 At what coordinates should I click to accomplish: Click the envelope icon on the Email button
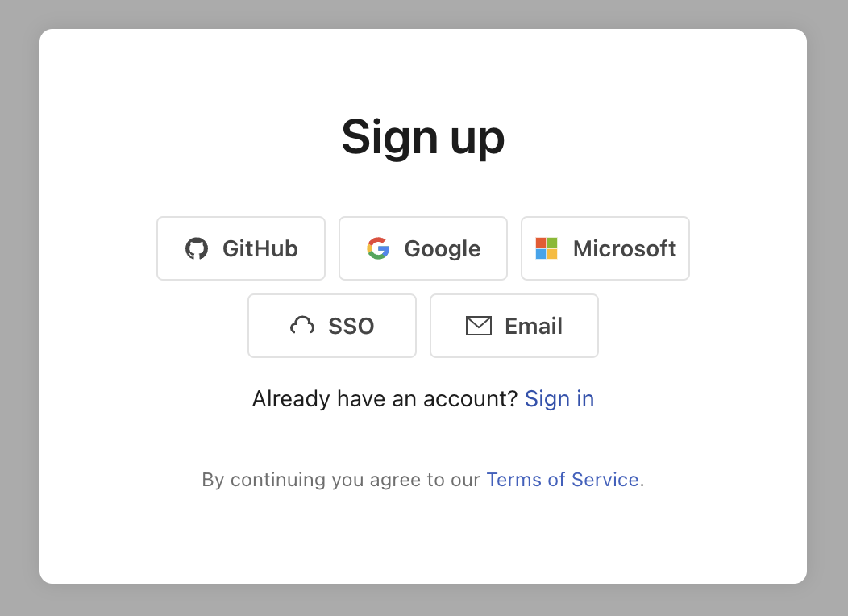479,326
